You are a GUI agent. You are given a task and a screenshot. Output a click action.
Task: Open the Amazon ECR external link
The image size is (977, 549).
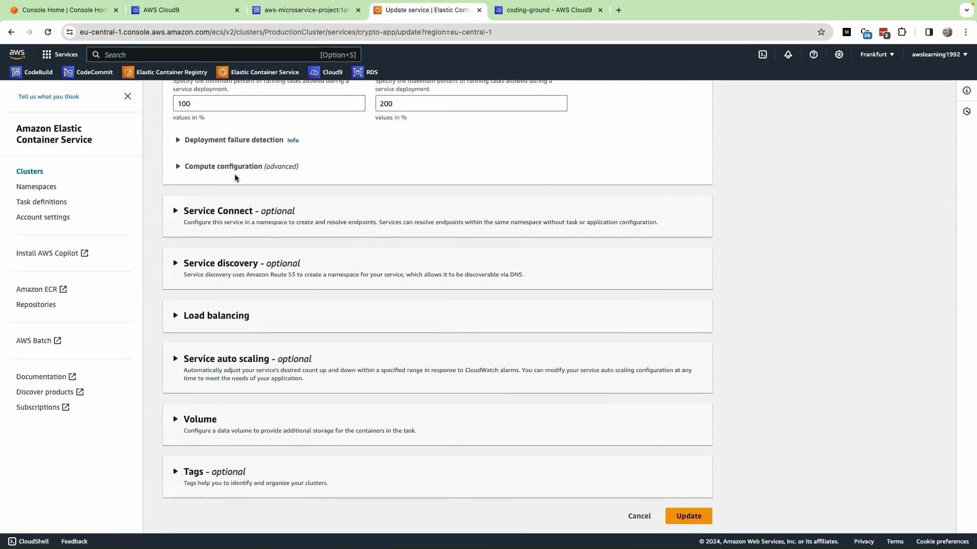41,289
